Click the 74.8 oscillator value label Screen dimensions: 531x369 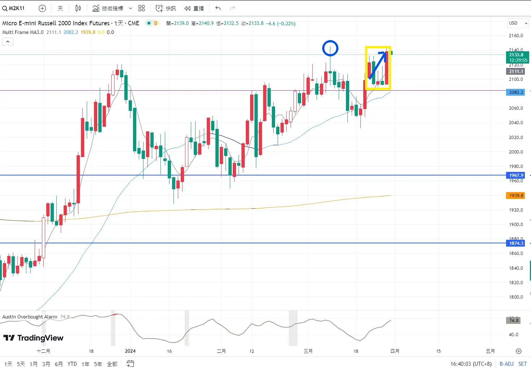pos(514,321)
